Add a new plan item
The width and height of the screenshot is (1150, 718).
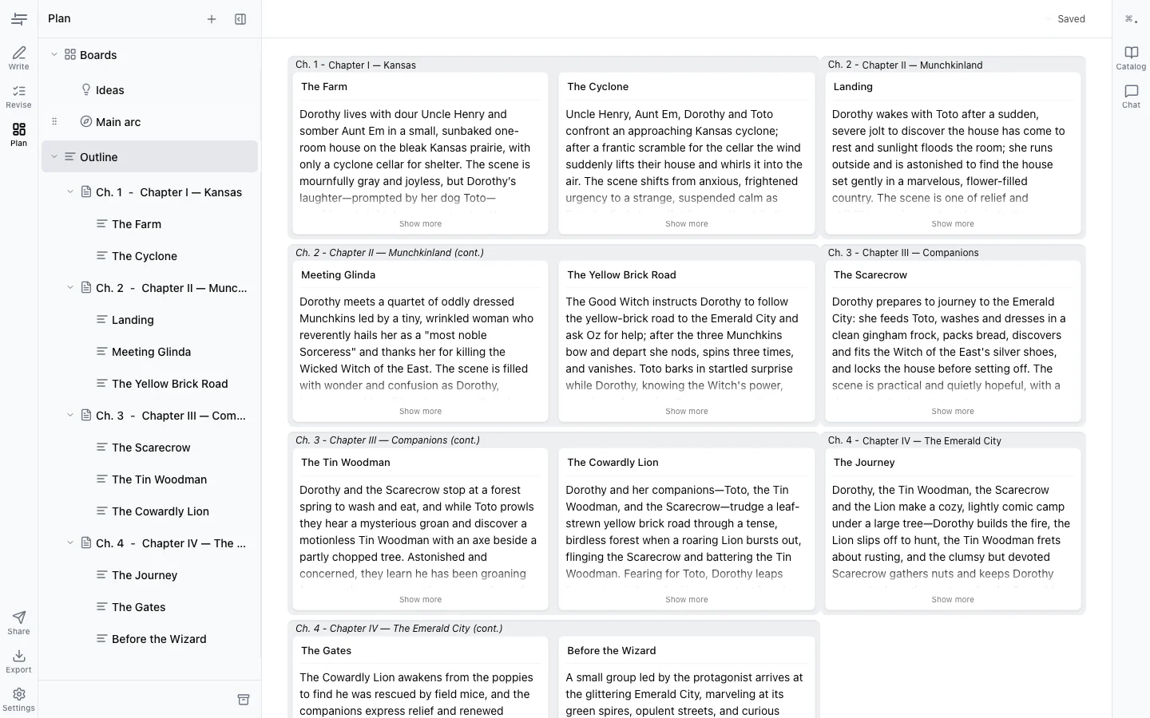point(212,19)
